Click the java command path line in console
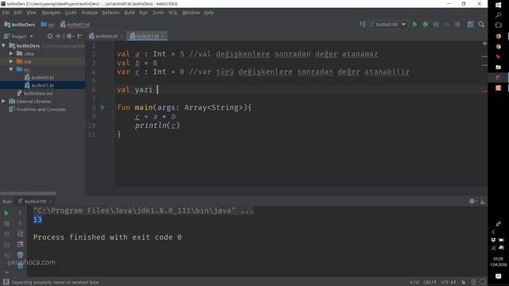 (143, 211)
